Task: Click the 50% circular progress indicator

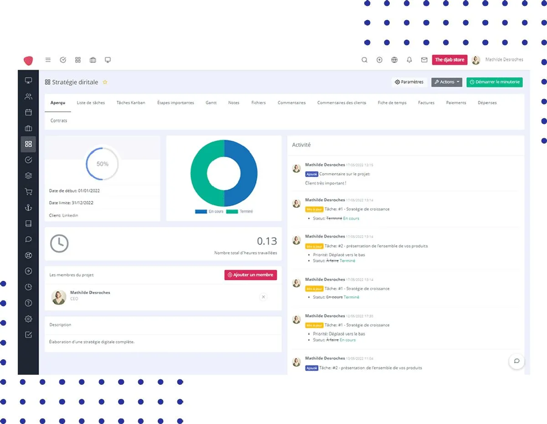Action: click(x=103, y=164)
